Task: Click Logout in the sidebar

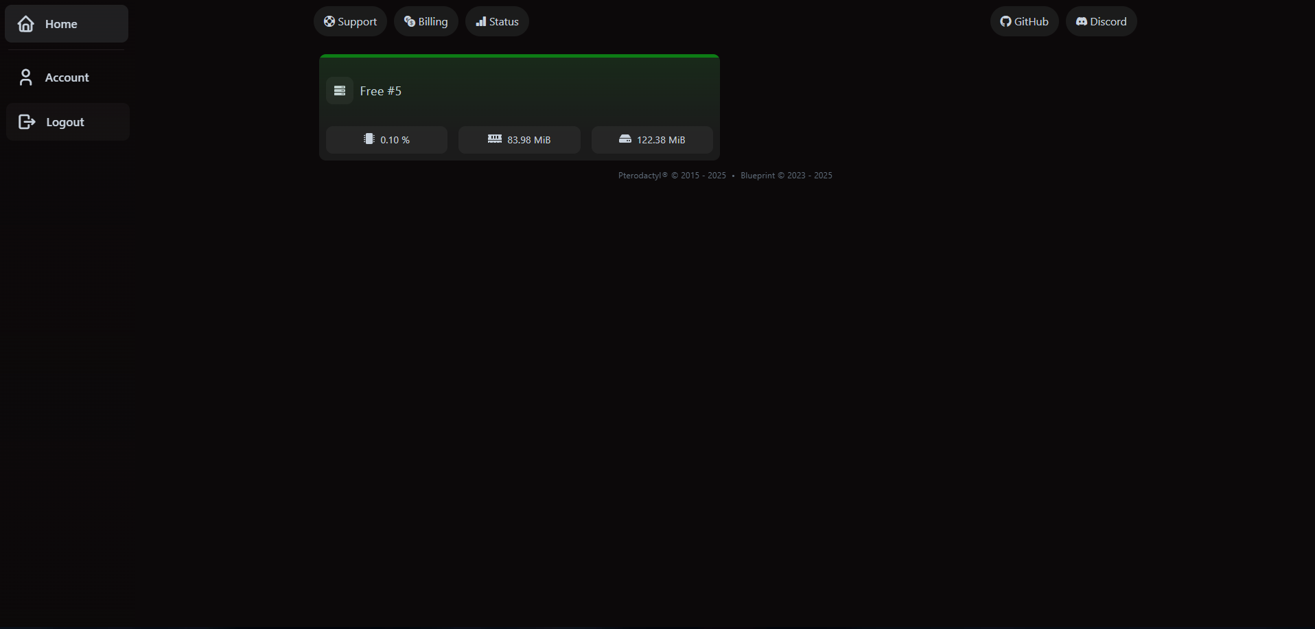Action: pos(66,121)
